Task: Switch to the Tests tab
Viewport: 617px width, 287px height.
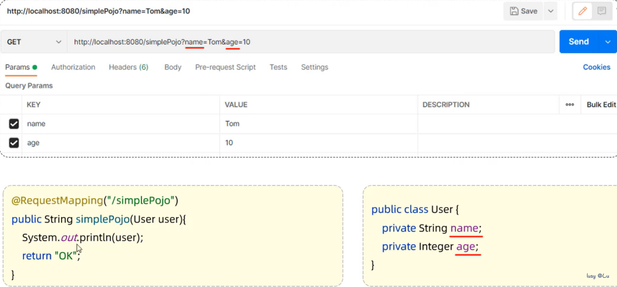Action: click(x=278, y=67)
